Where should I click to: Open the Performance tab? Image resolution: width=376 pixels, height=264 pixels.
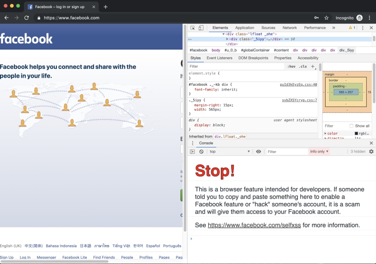coord(315,28)
